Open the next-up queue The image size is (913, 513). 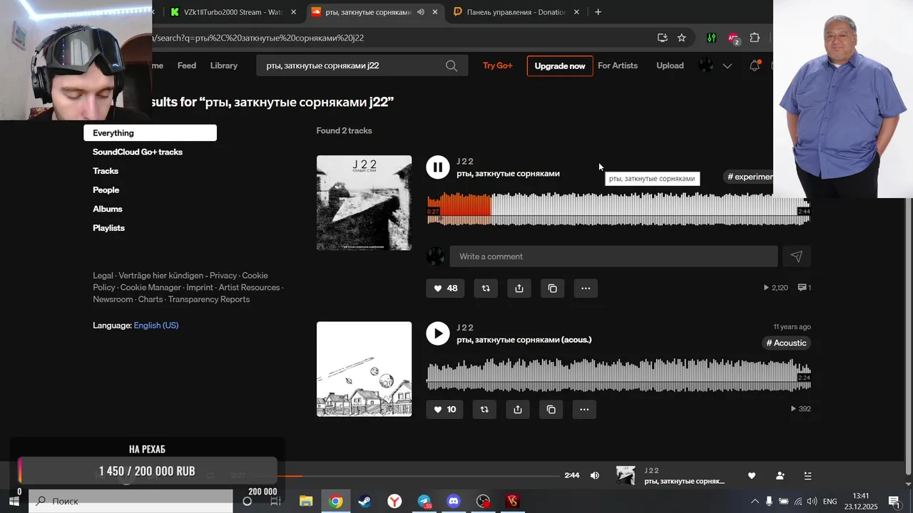point(807,476)
